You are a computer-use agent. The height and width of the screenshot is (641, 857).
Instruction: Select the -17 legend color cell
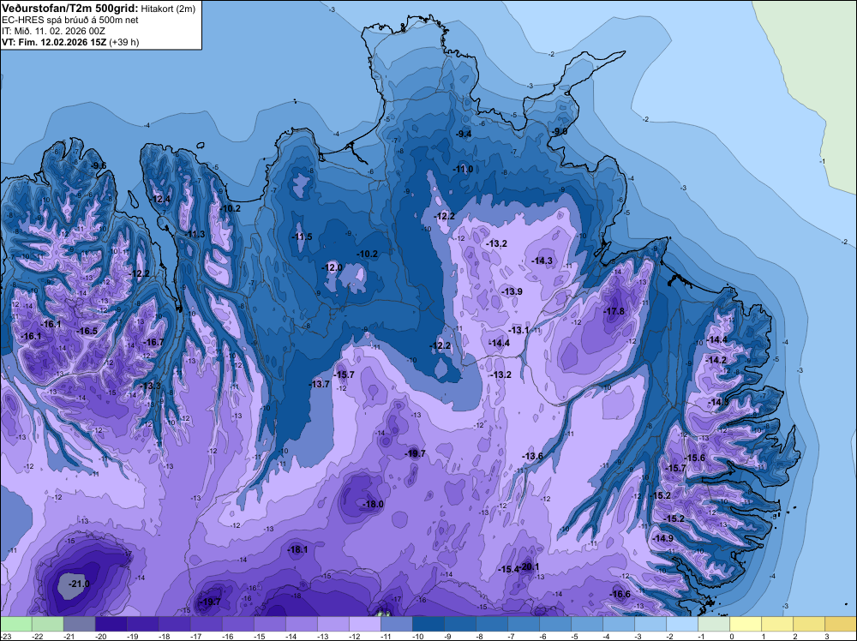pyautogui.click(x=206, y=624)
